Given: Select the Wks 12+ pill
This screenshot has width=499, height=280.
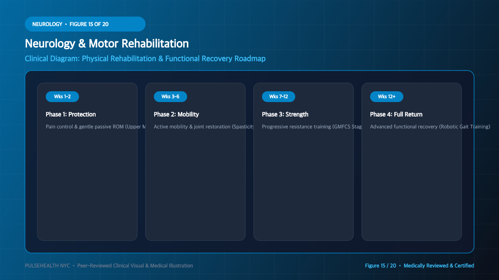Looking at the screenshot, I should 387,97.
